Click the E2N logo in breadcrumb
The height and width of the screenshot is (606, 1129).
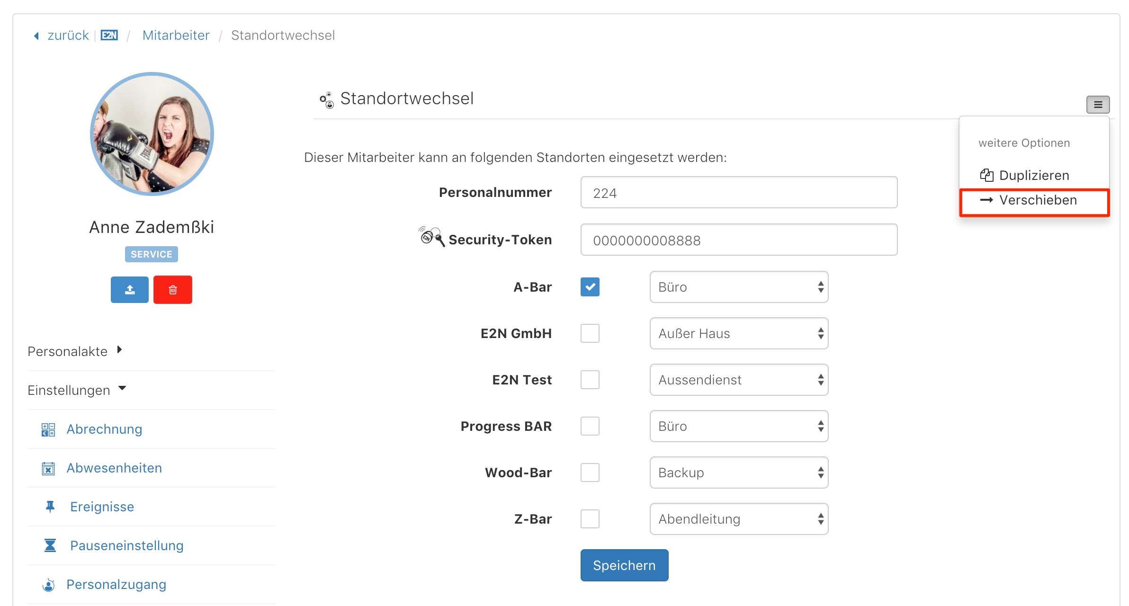click(x=109, y=36)
